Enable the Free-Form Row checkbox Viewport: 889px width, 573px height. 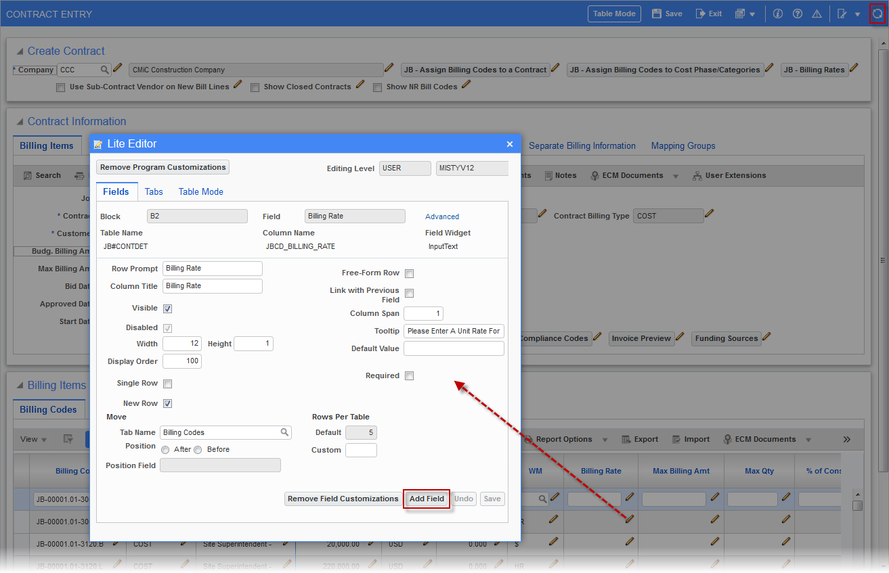click(409, 273)
